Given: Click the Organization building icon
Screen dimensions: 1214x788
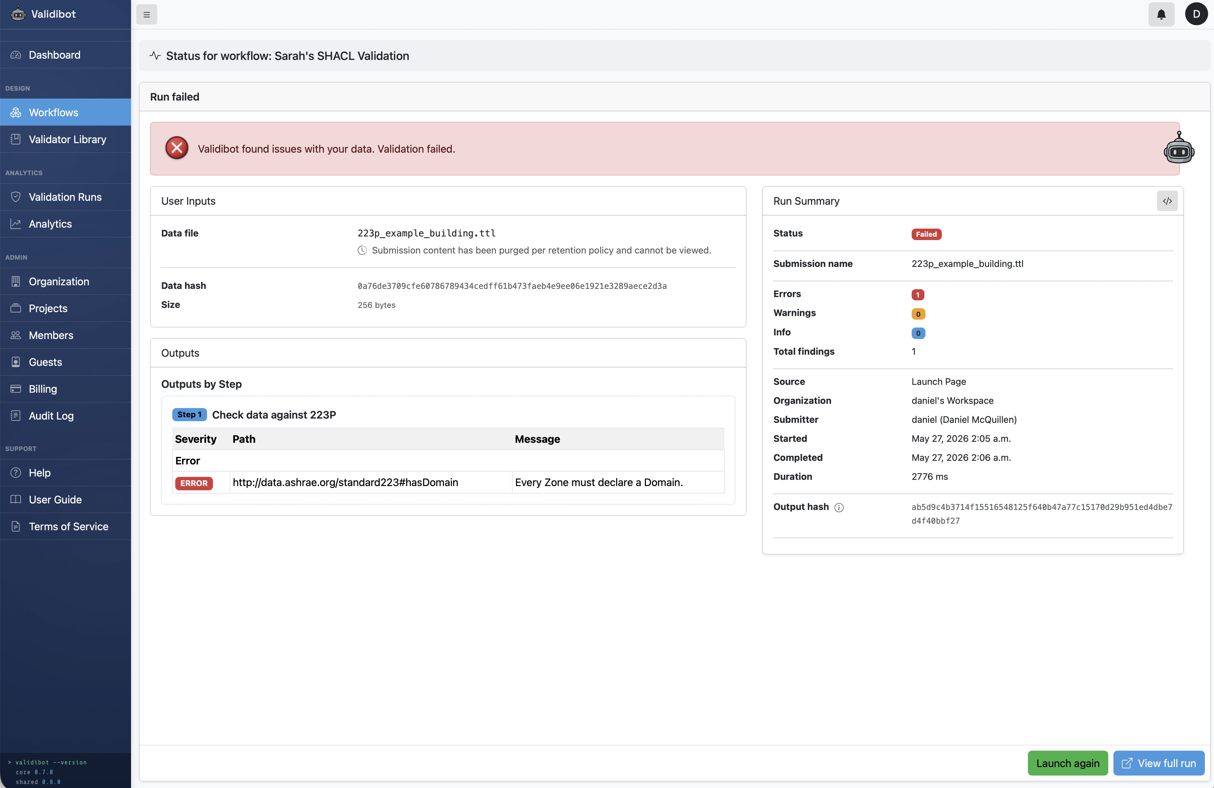Looking at the screenshot, I should [16, 282].
